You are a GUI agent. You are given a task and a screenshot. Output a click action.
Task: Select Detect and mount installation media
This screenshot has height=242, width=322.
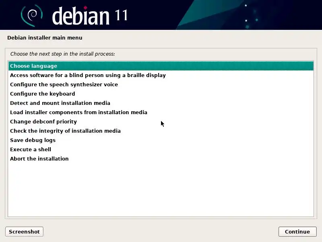pyautogui.click(x=161, y=103)
